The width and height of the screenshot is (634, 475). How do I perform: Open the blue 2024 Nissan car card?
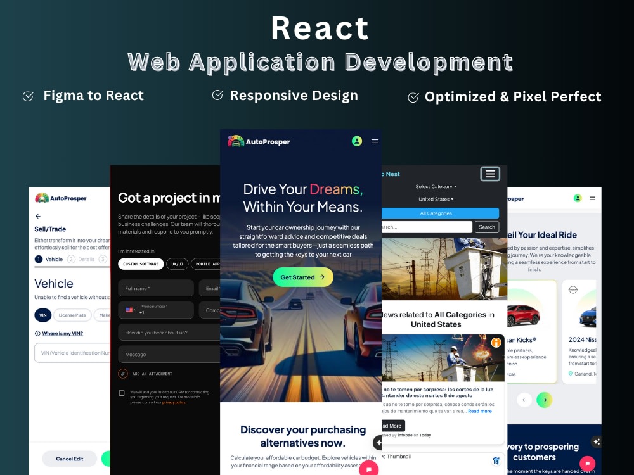coord(579,331)
